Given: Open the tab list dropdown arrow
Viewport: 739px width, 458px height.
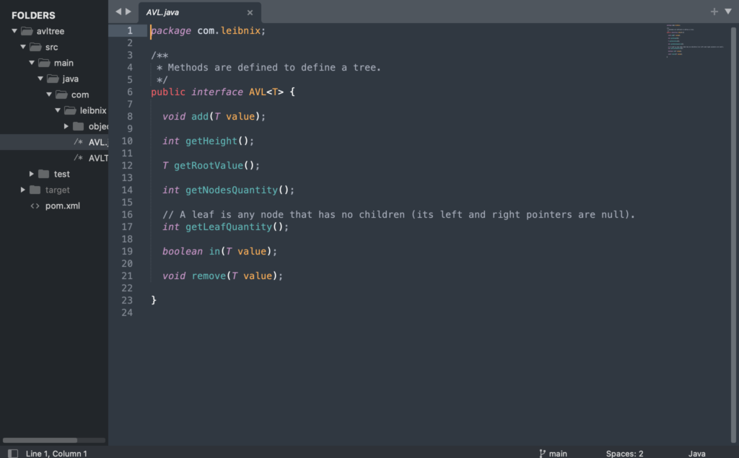Looking at the screenshot, I should (x=727, y=12).
